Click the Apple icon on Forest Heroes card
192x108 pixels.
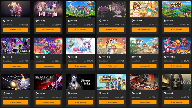tap(109, 57)
